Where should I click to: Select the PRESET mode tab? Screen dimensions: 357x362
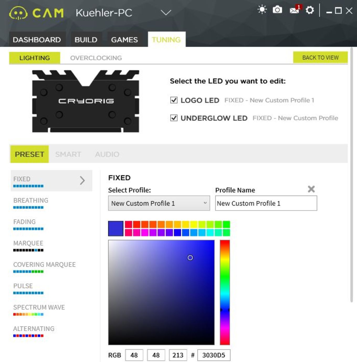29,154
